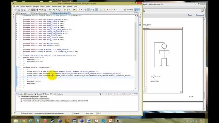Collapse the buildScaffold() method fold marker
This screenshot has height=123, width=219.
tap(18, 68)
